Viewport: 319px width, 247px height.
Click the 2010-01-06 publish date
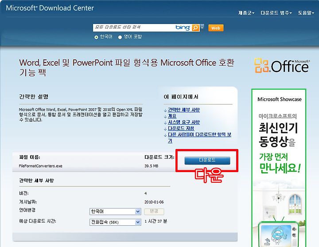point(154,202)
